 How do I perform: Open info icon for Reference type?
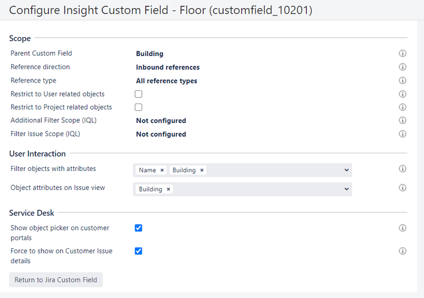pyautogui.click(x=402, y=81)
